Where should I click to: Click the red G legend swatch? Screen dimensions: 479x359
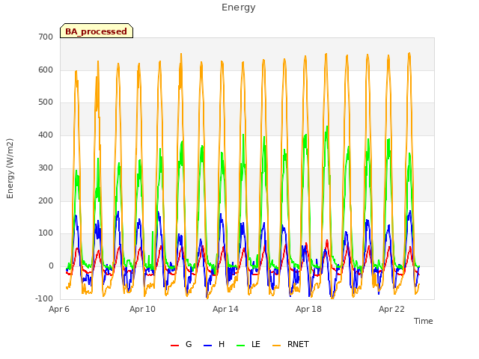[x=174, y=346]
